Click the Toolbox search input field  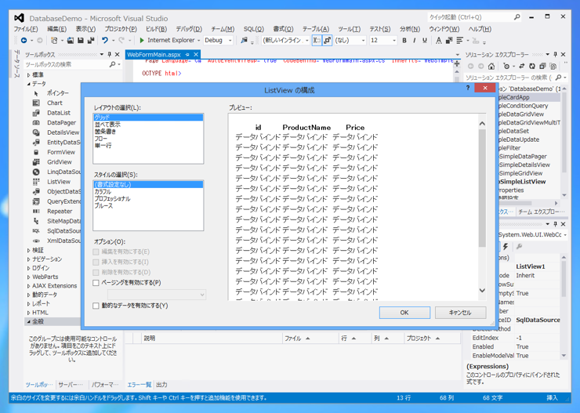tap(67, 64)
